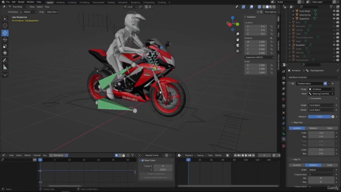The image size is (341, 192).
Task: Click the Blender logo menu icon
Action: 3,2
